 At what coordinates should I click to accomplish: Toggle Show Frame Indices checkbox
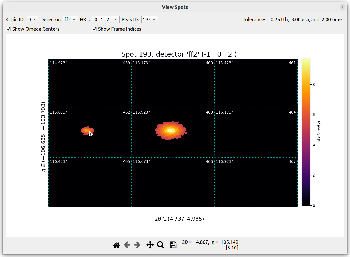pyautogui.click(x=94, y=29)
